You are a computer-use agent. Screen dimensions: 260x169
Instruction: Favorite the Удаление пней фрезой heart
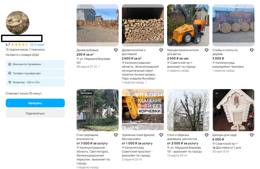click(161, 135)
